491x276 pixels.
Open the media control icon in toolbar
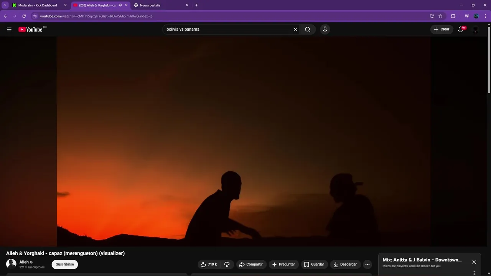467,16
